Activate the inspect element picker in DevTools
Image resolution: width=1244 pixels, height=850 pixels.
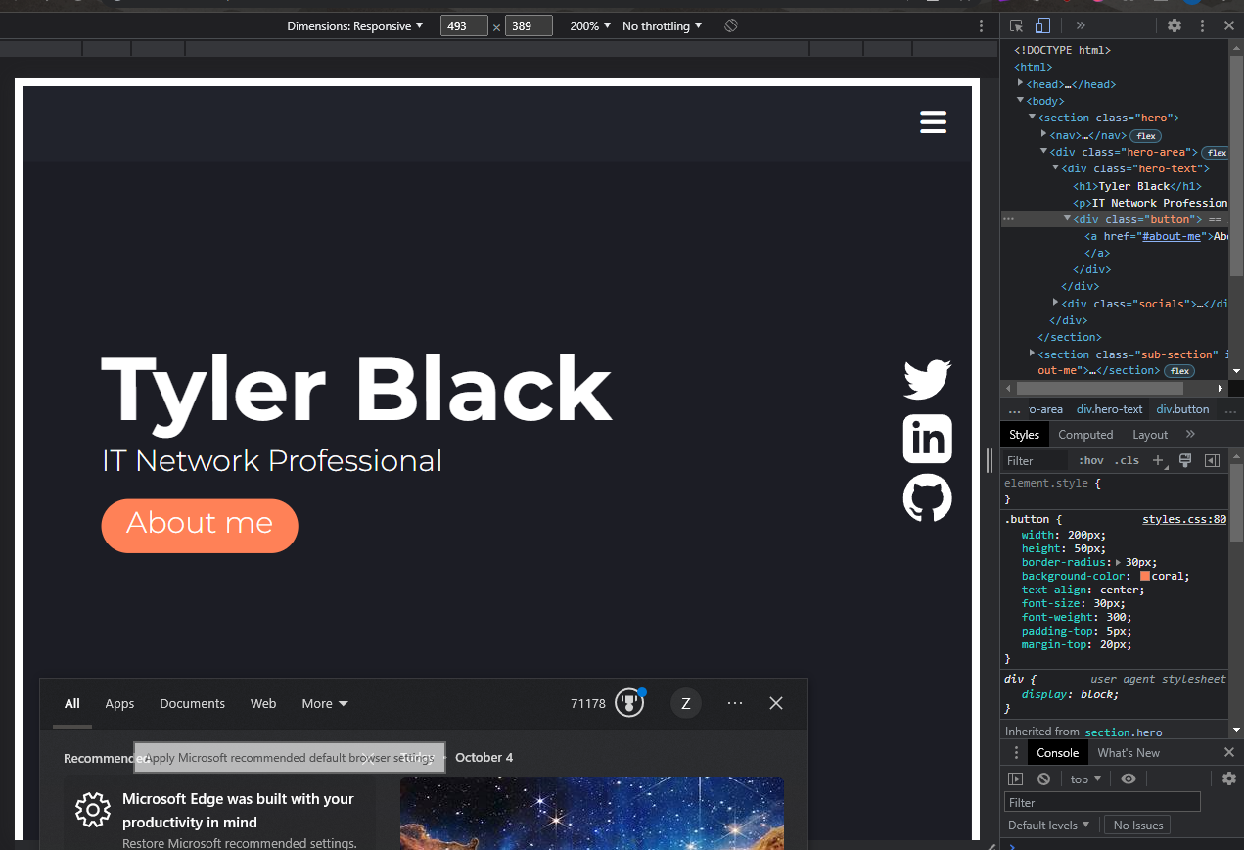[x=1017, y=25]
